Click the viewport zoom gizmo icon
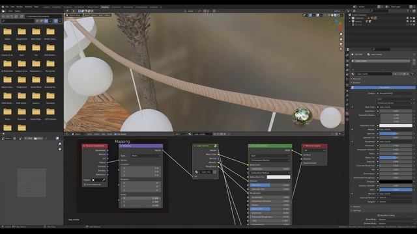417x234 pixels. [x=341, y=34]
